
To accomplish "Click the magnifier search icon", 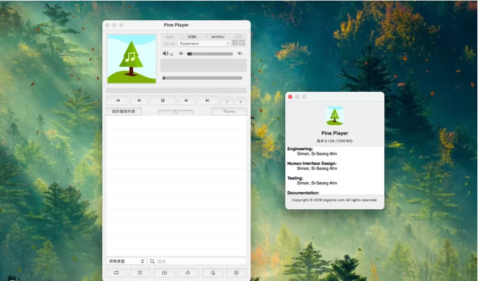I will point(152,261).
